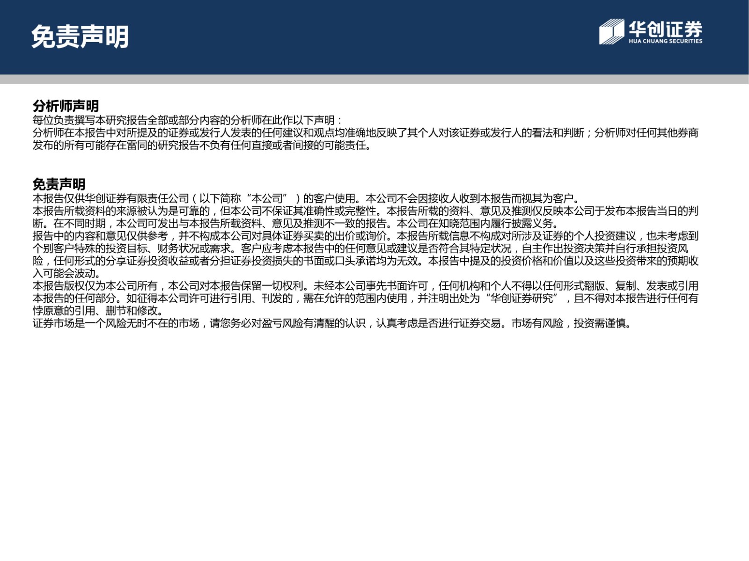Viewport: 749px width, 561px height.
Task: Click the line starting 险，任何形式的分享证券
Action: (x=366, y=261)
